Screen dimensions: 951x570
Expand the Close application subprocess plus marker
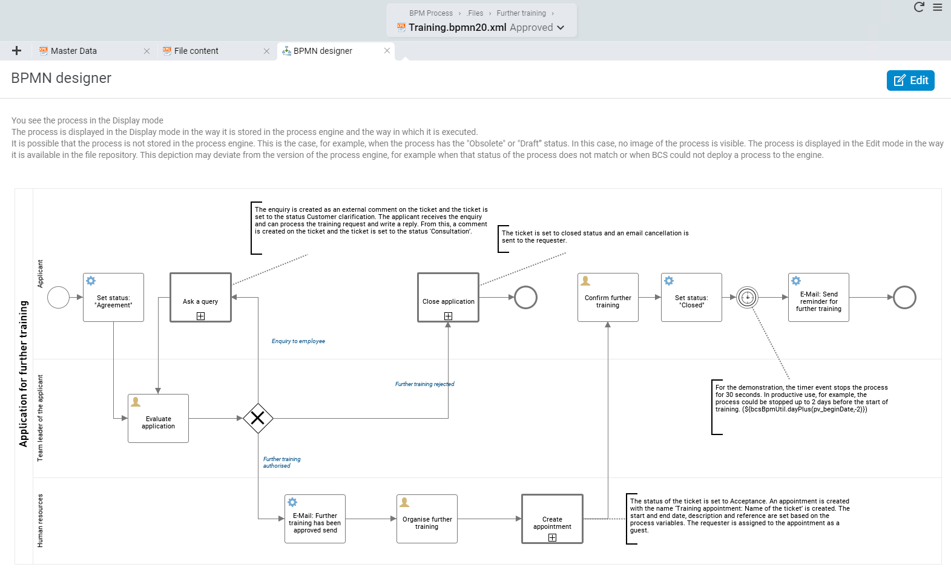point(448,316)
